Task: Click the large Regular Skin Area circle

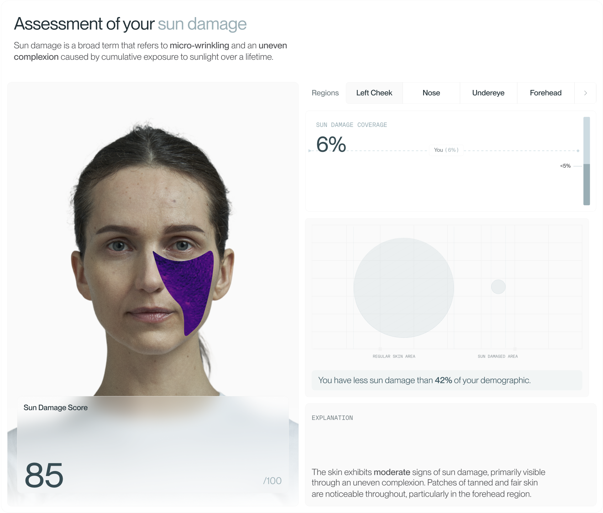Action: (404, 288)
